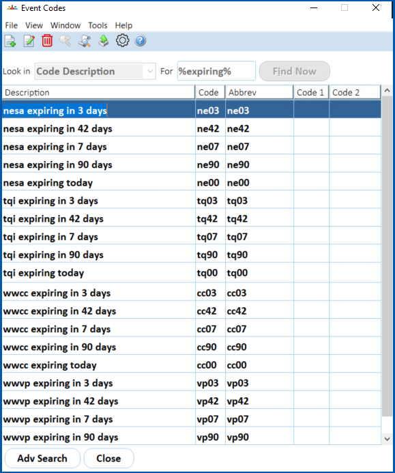Click the Edit record pencil icon
Screen dimensions: 395x473
click(29, 41)
